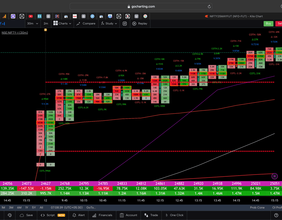The image size is (282, 220).
Task: Click the 995.7K volume cell
Action: pyautogui.click(x=46, y=194)
